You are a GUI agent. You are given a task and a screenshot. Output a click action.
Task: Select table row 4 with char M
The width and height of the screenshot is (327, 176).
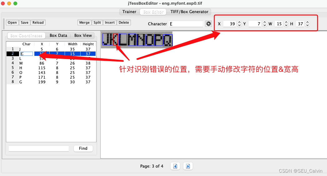pos(51,63)
